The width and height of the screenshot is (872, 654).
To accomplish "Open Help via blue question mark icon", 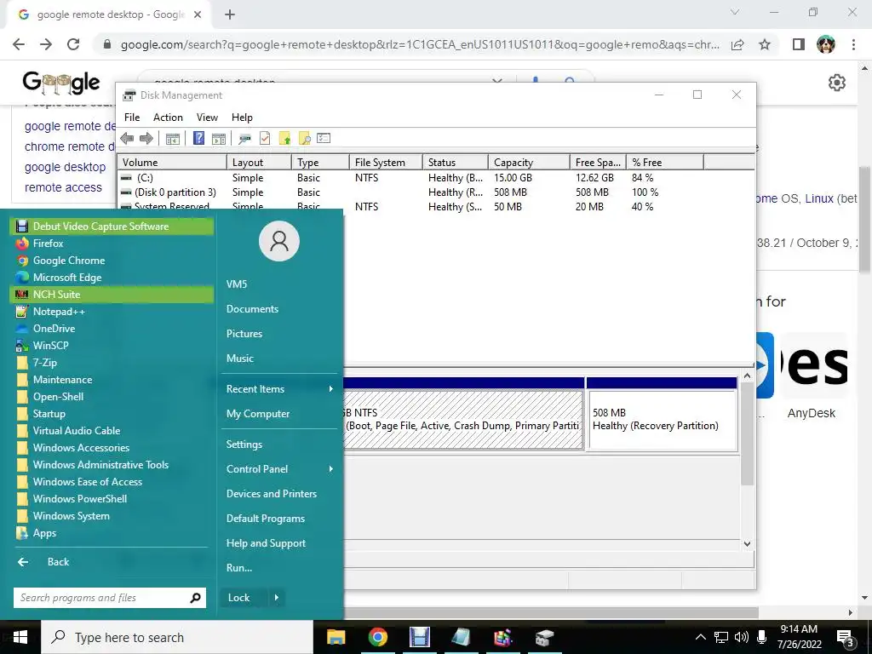I will (x=198, y=139).
